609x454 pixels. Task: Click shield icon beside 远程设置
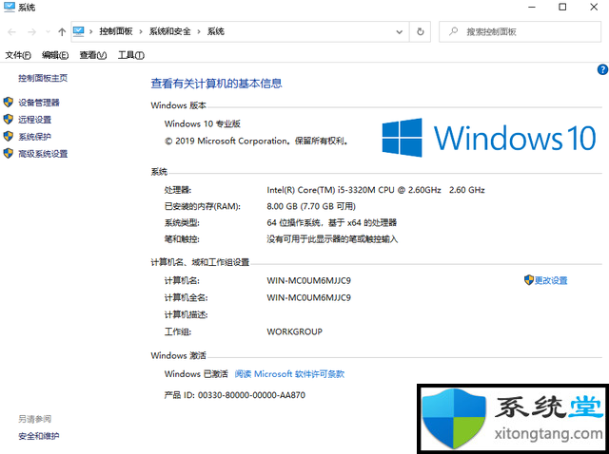click(9, 119)
